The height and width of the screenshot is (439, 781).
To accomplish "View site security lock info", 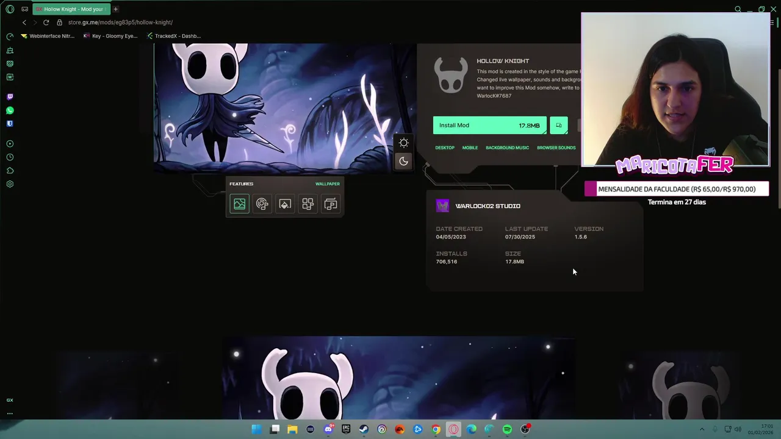I will pyautogui.click(x=59, y=23).
